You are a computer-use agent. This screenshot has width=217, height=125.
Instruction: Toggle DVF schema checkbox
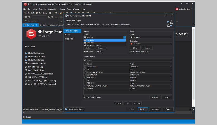point(85,69)
